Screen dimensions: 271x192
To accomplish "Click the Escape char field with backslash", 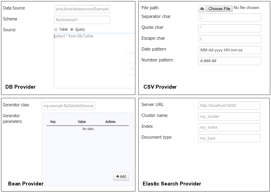I will [x=229, y=39].
